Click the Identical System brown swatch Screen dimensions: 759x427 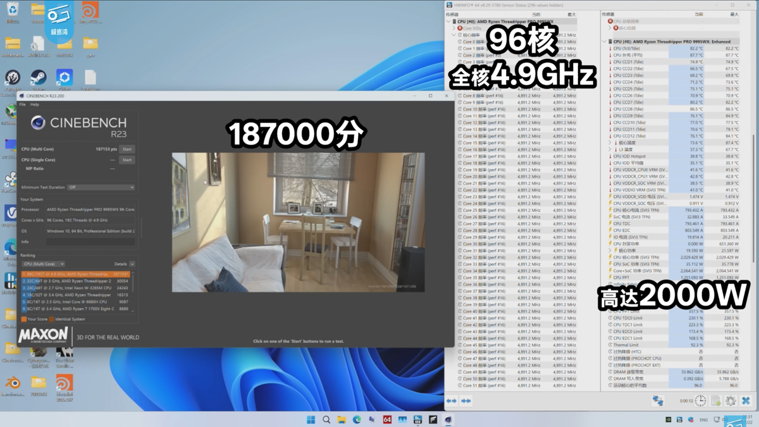coord(52,319)
